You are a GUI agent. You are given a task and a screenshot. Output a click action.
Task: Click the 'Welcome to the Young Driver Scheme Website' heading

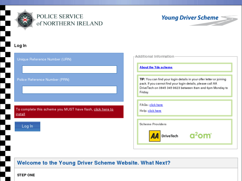94,163
